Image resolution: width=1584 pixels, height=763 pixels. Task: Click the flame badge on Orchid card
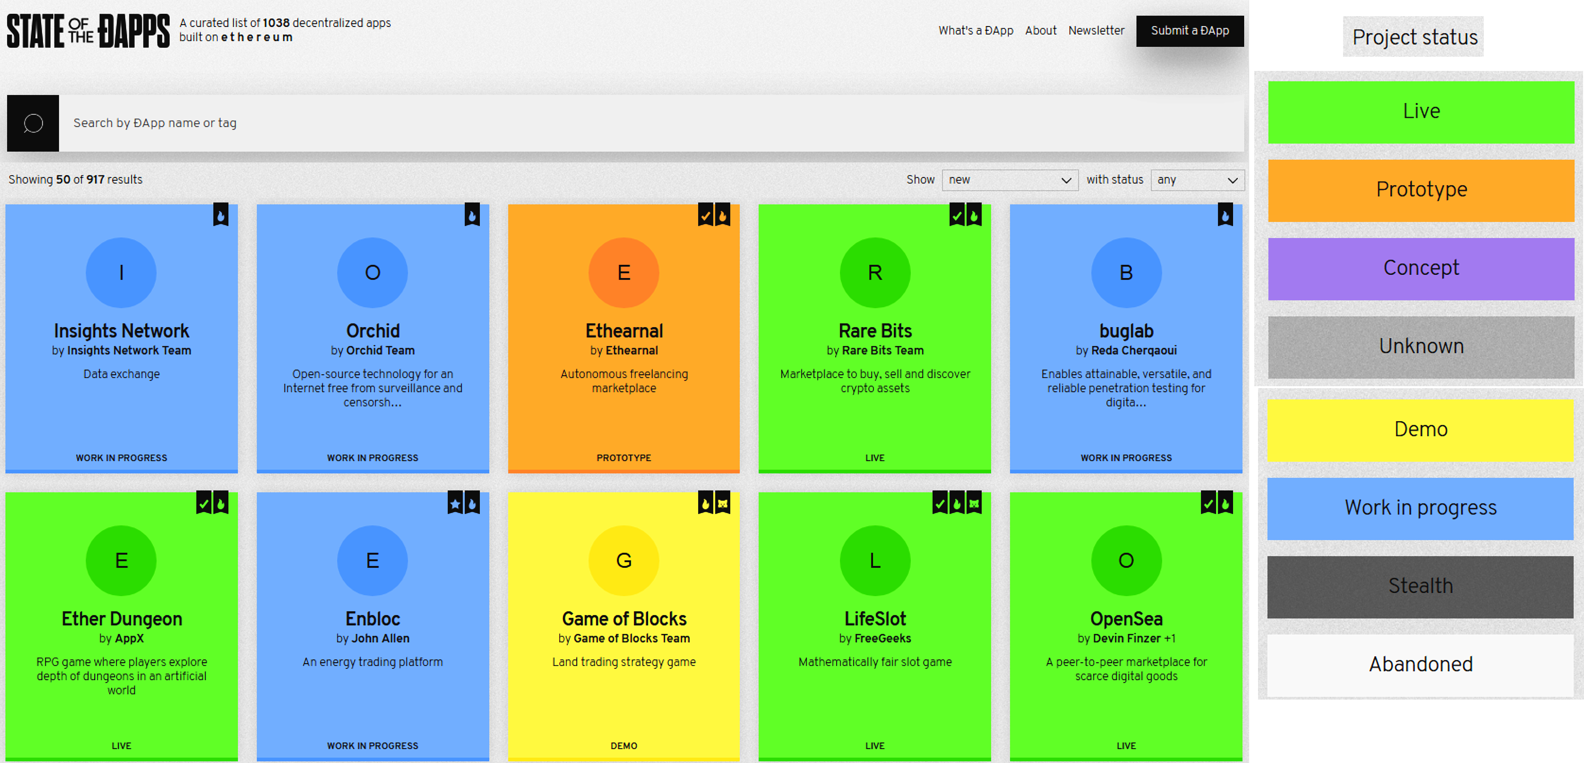click(x=472, y=215)
